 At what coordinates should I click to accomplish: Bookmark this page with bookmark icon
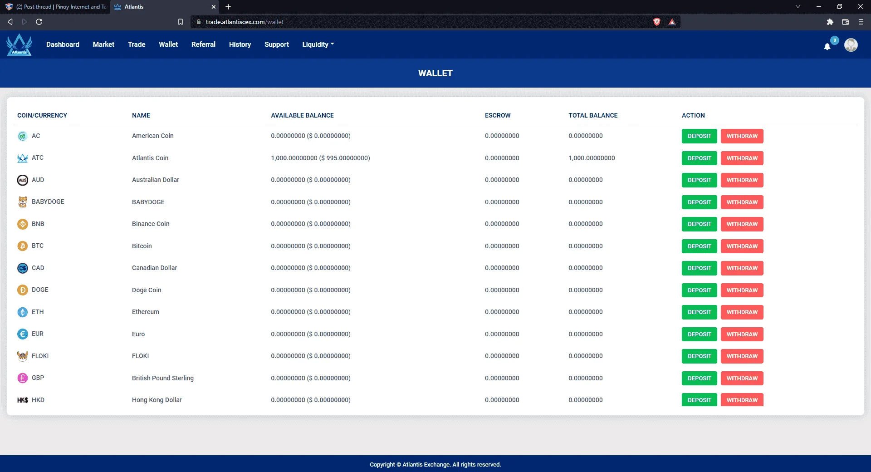pyautogui.click(x=180, y=22)
